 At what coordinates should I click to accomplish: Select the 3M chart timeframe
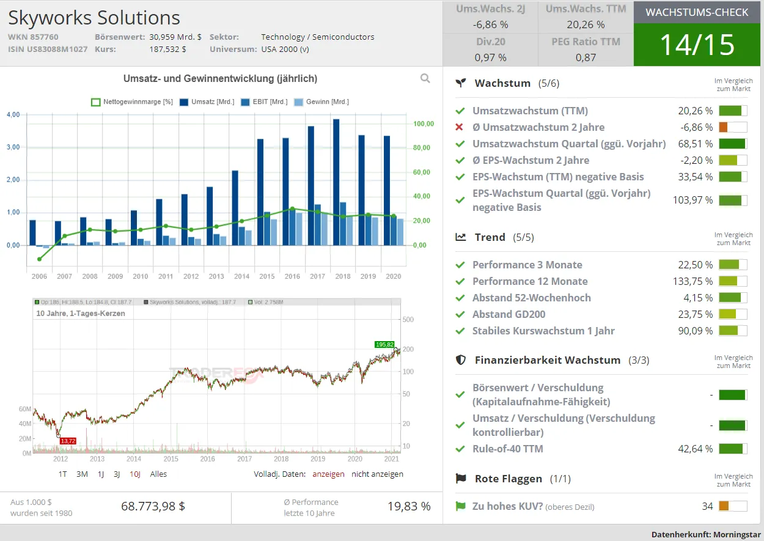tap(82, 474)
